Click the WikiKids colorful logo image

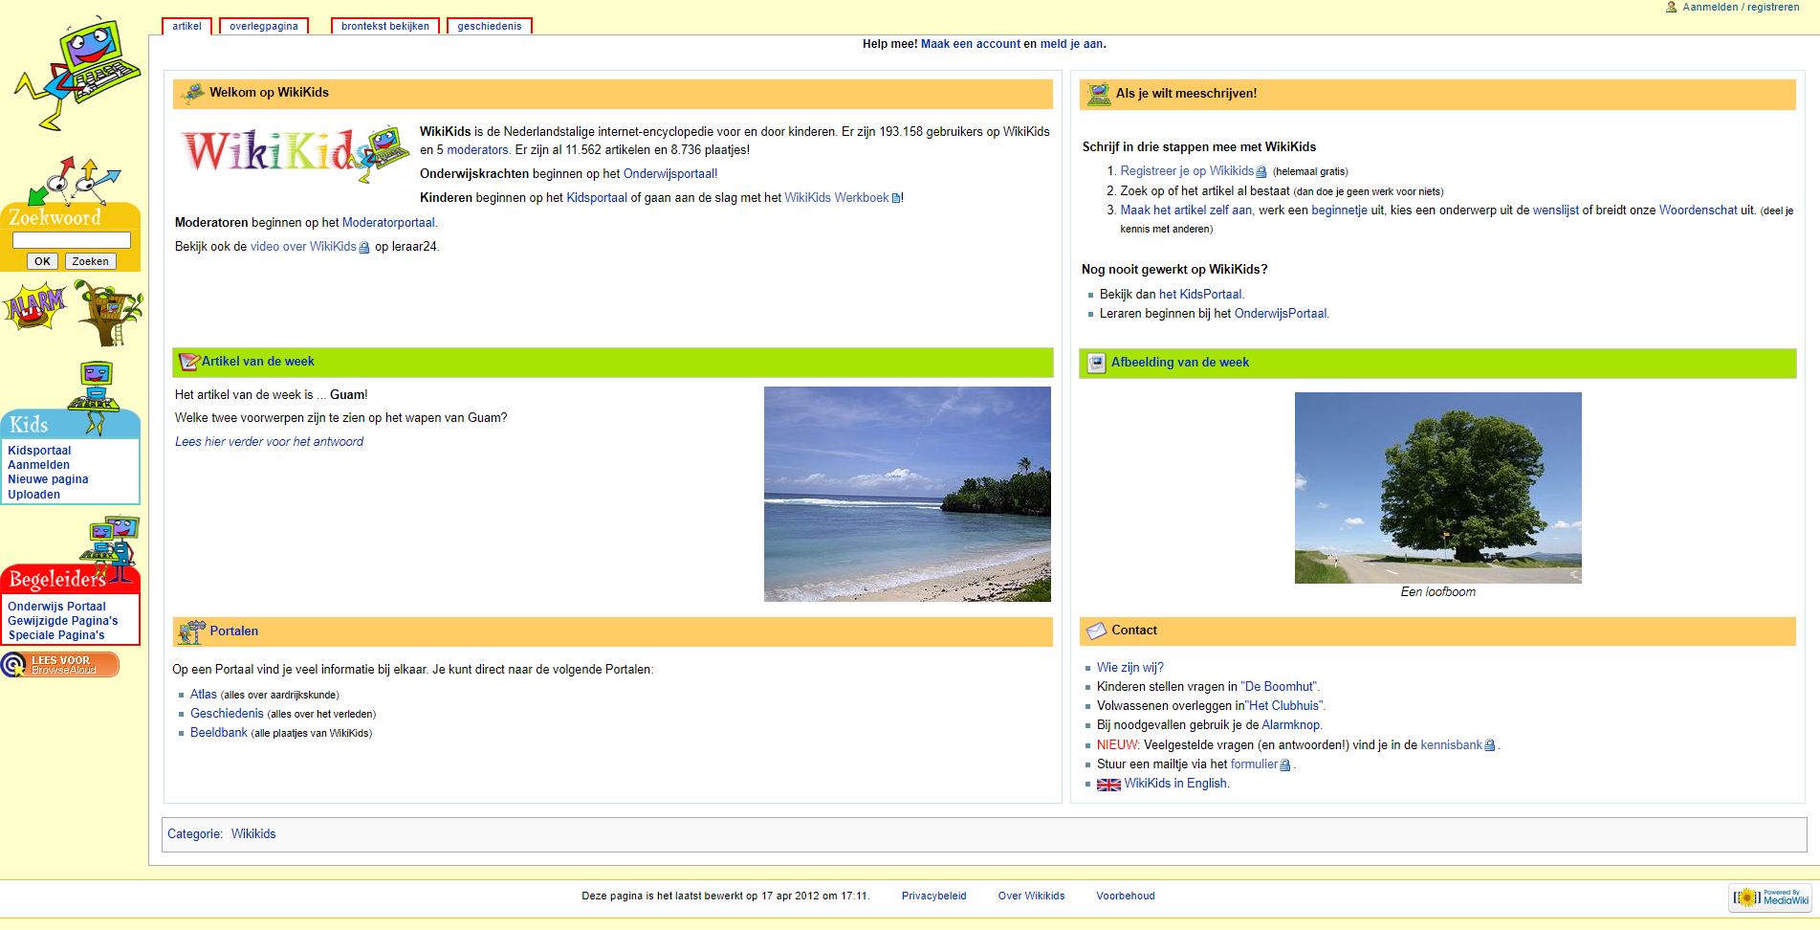295,153
